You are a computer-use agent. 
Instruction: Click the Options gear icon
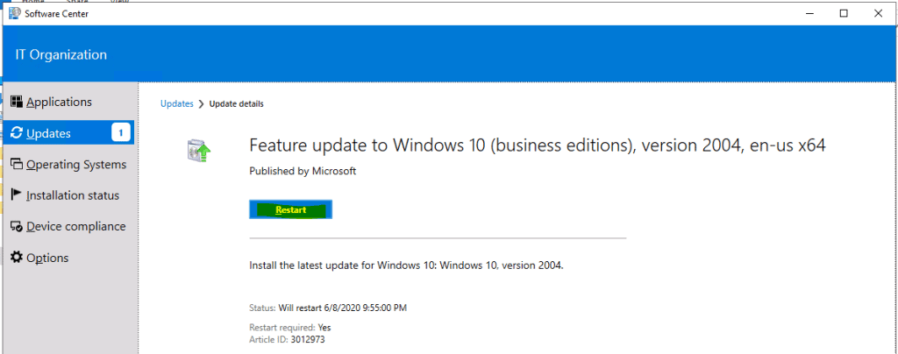[16, 258]
